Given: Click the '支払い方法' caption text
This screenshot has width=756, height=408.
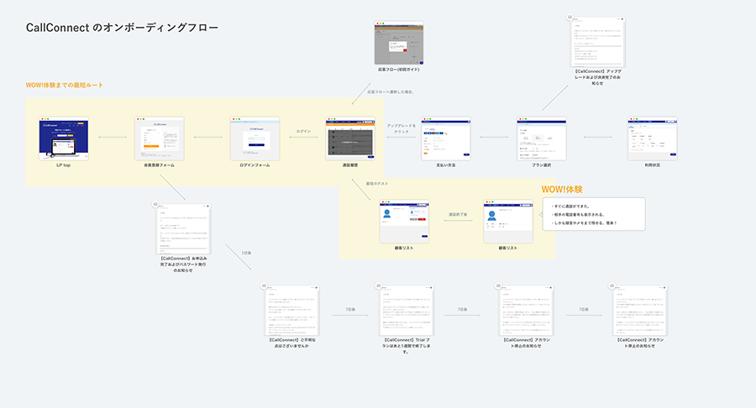Looking at the screenshot, I should coord(445,165).
